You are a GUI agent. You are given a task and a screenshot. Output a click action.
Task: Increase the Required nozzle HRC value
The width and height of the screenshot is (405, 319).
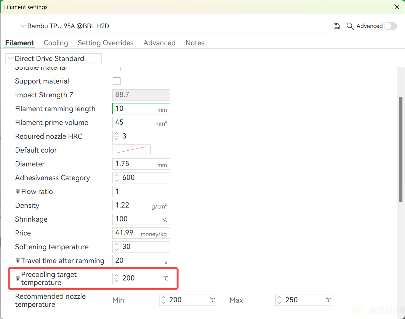click(x=116, y=134)
